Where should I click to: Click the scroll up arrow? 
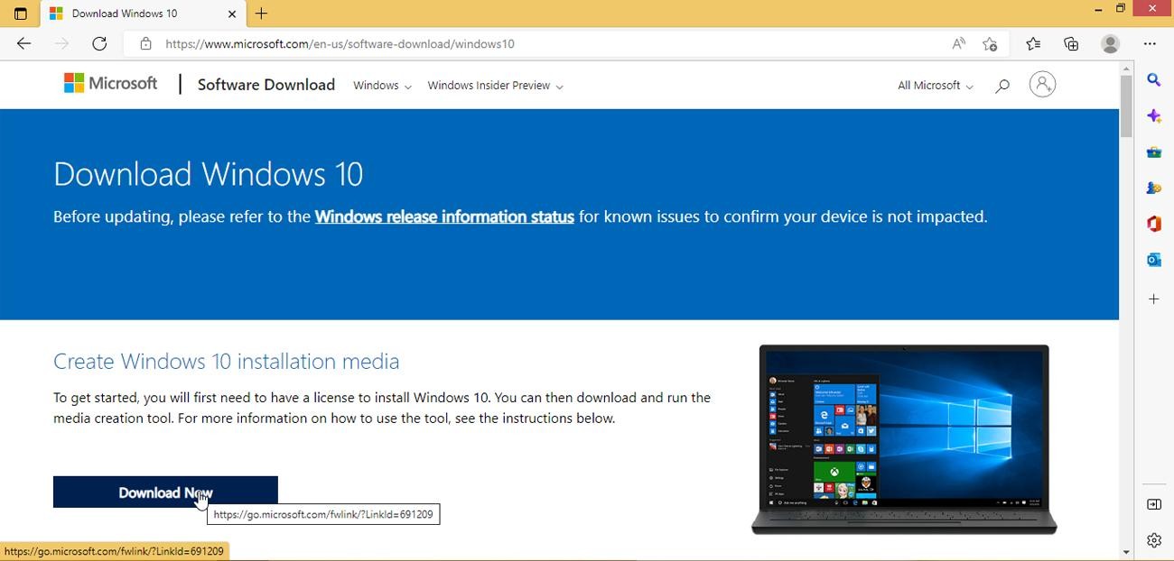coord(1126,69)
